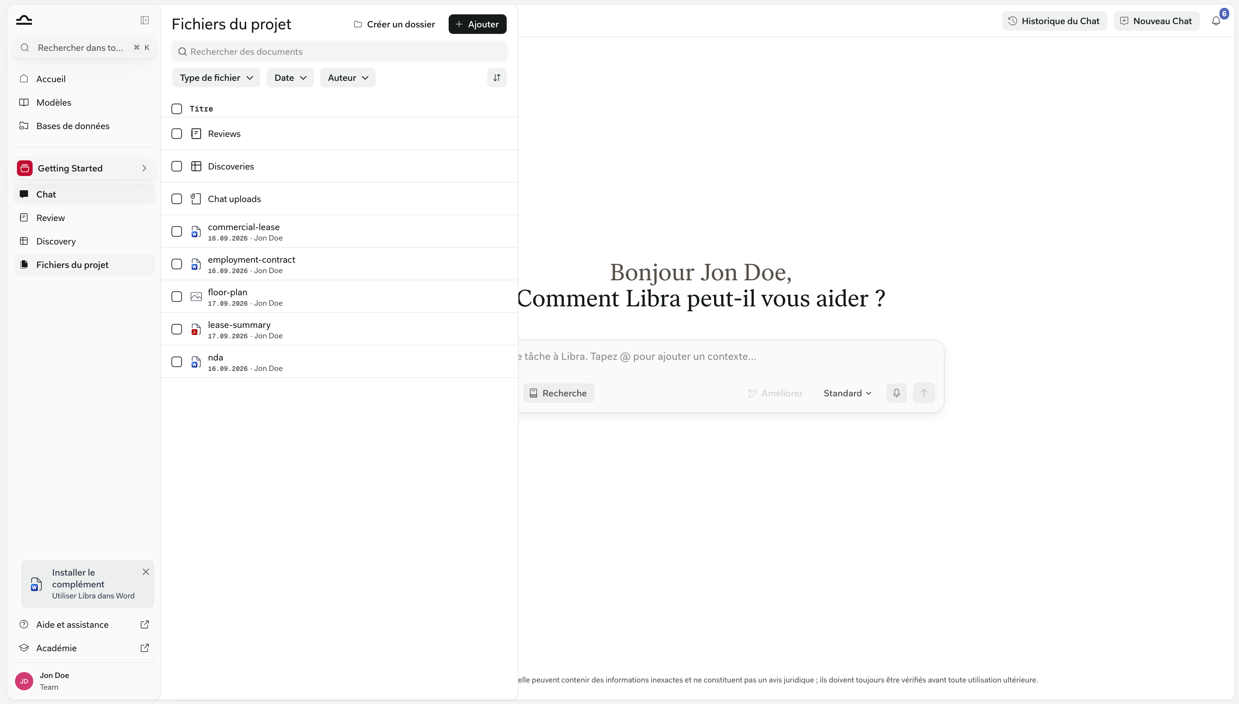Open Discovery in sidebar
This screenshot has height=704, width=1239.
coord(84,241)
